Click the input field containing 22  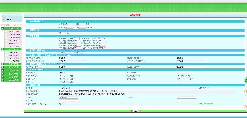(x=69, y=27)
